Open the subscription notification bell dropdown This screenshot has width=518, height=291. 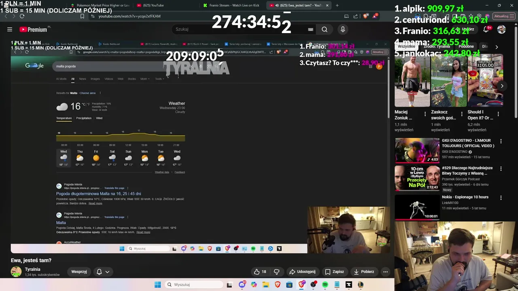tap(103, 272)
